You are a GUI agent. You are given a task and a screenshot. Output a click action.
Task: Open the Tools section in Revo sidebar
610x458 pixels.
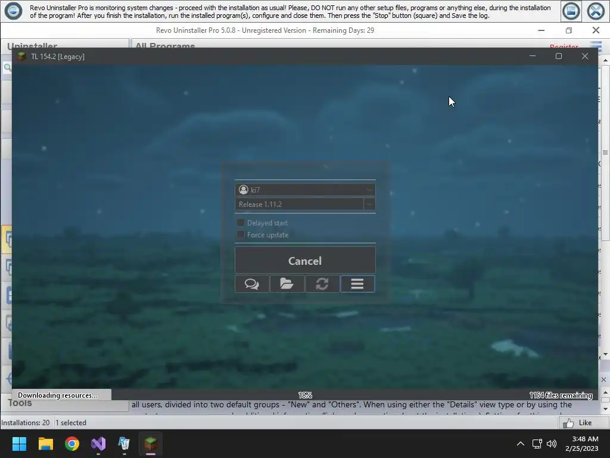point(20,404)
